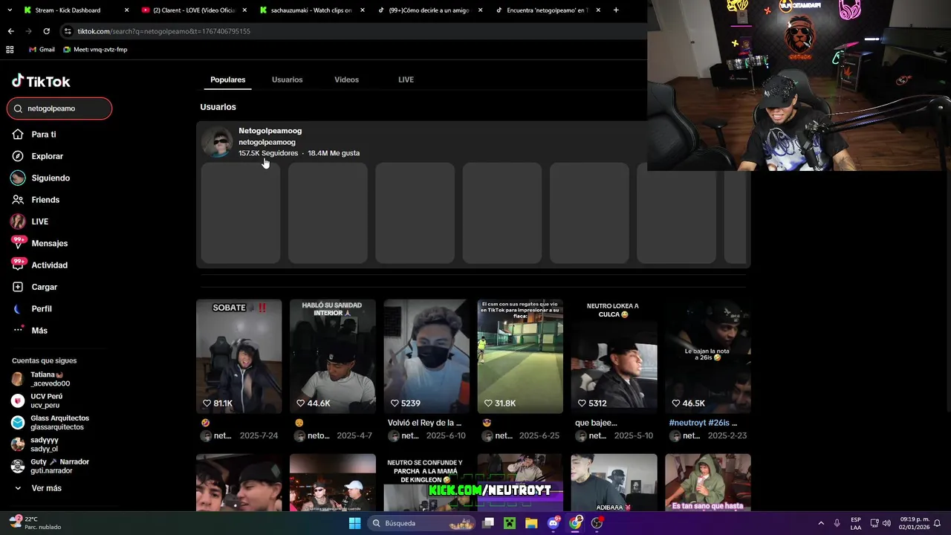Click 'que bajee...' video caption
The image size is (951, 535).
tap(596, 423)
